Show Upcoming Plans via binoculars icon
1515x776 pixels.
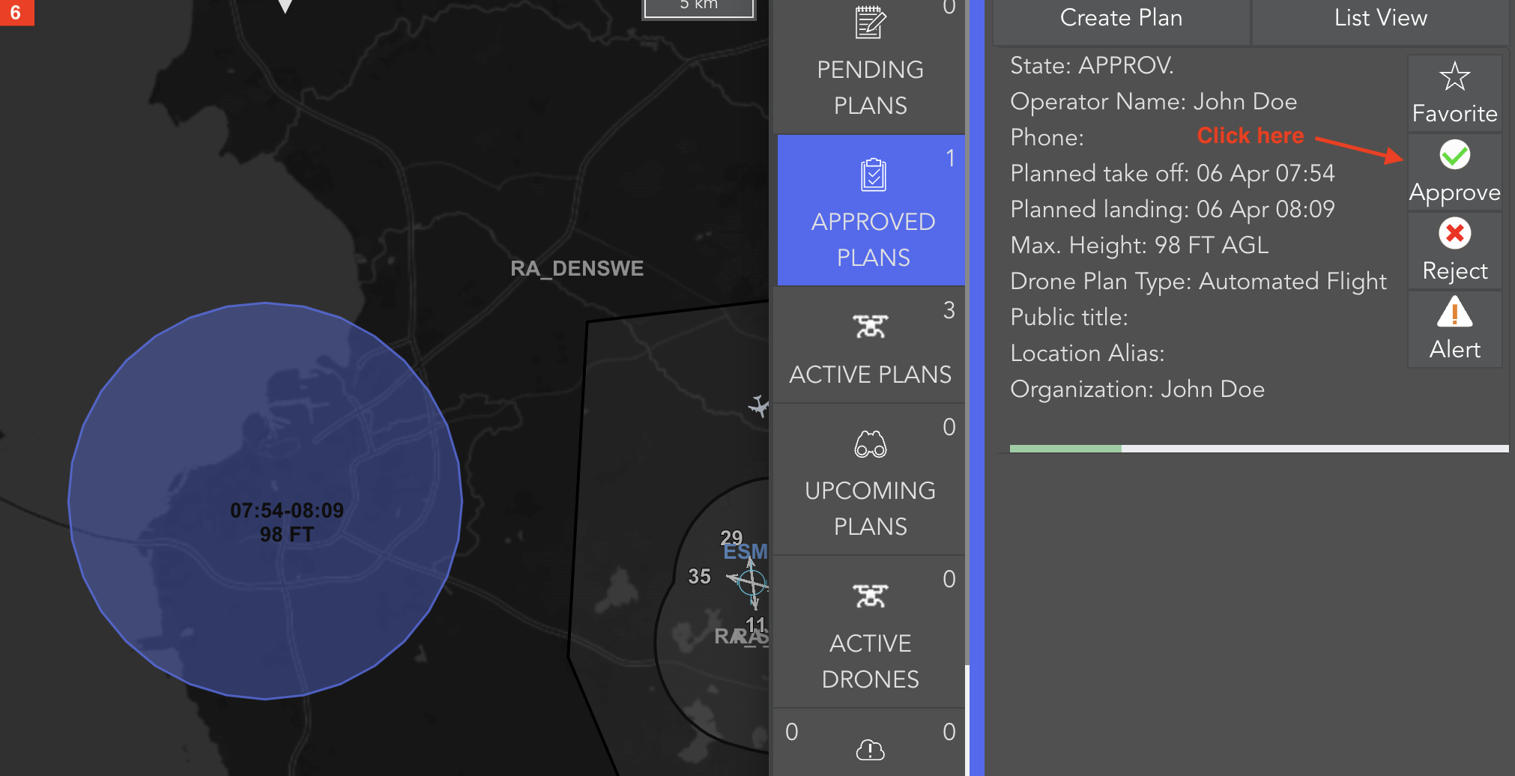point(870,444)
